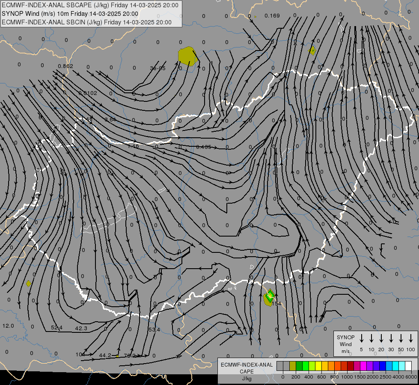This screenshot has height=385, width=419.
Task: Click the map value 0.862
Action: point(65,66)
